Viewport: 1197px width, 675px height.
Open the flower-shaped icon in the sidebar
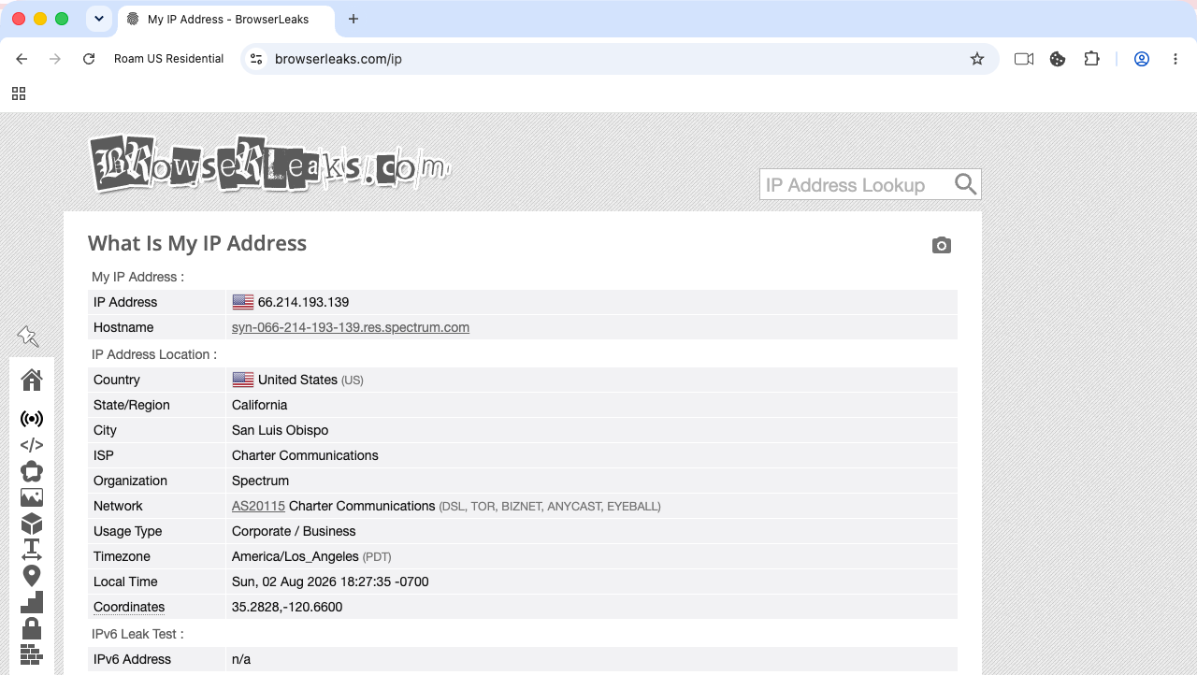click(32, 471)
